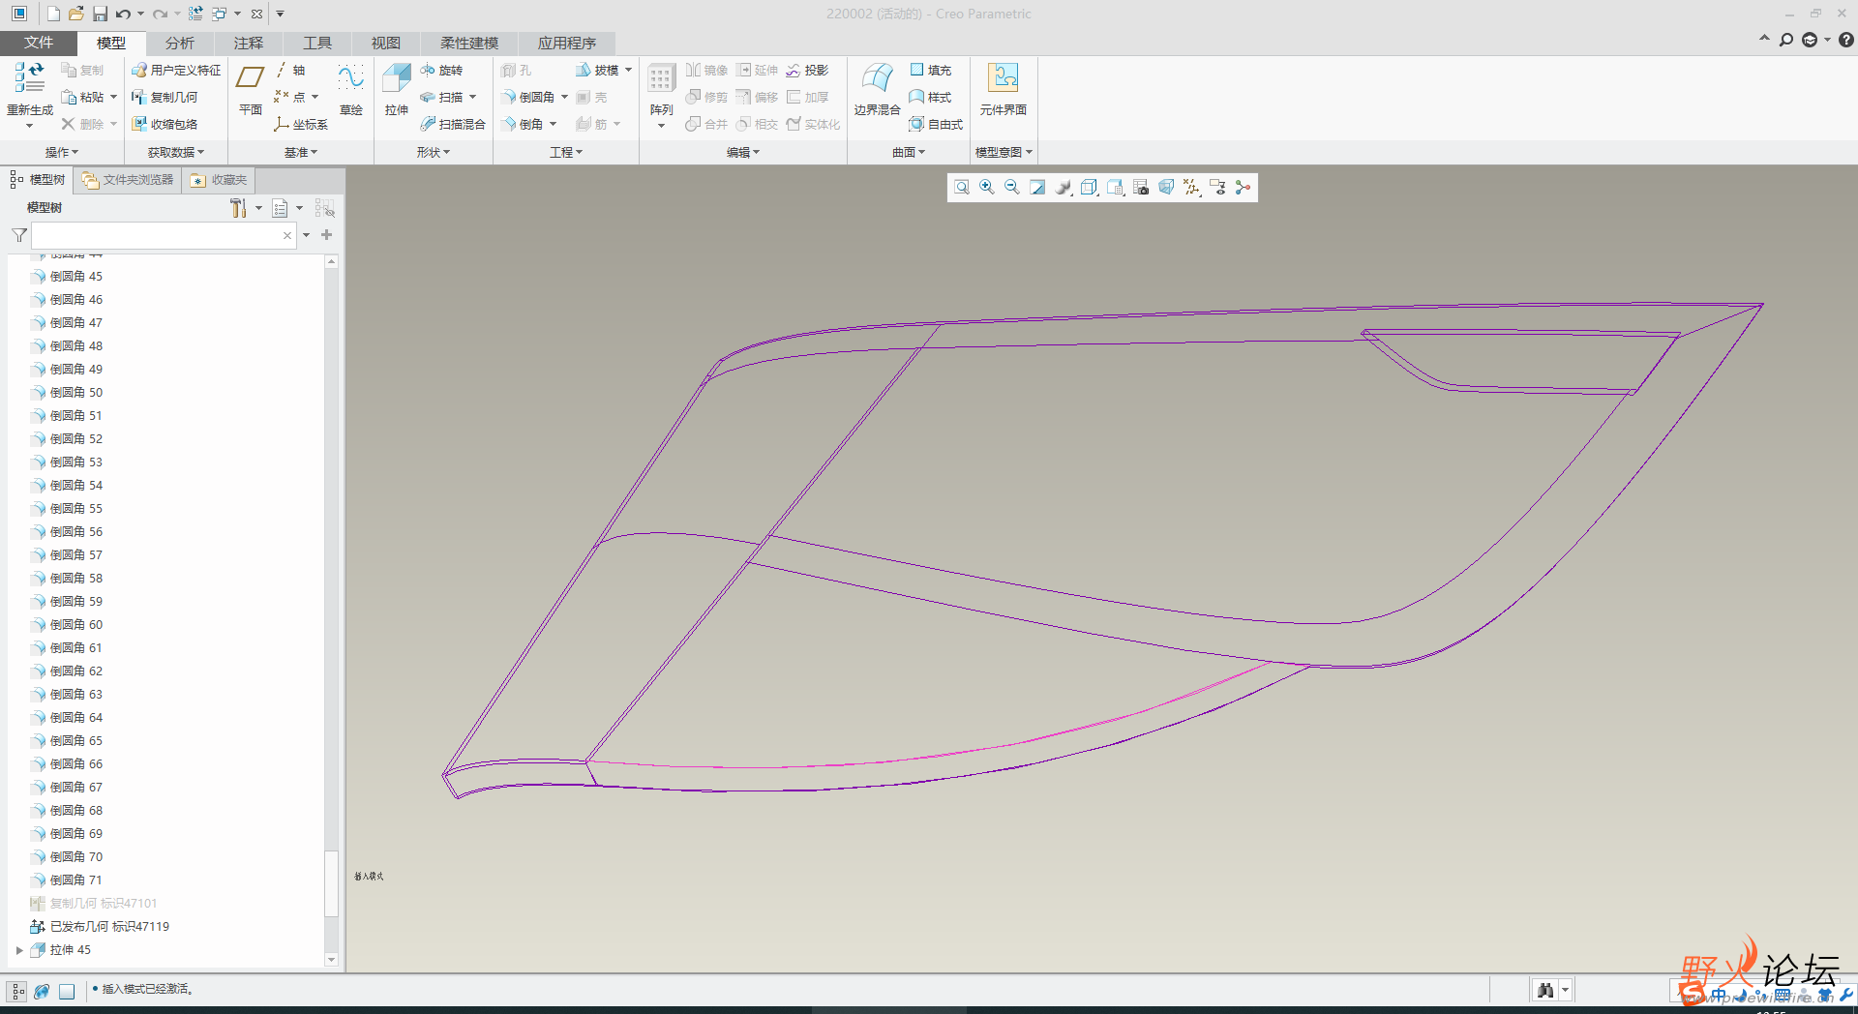Open the 文件夹浏览器 folder browser tab
The height and width of the screenshot is (1014, 1858).
[129, 180]
